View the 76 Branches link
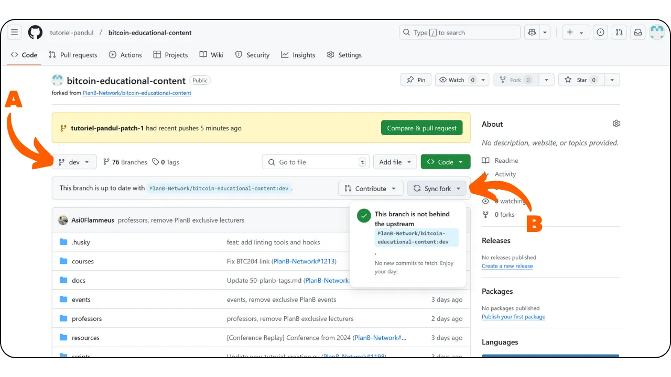Image resolution: width=671 pixels, height=377 pixels. pyautogui.click(x=125, y=162)
